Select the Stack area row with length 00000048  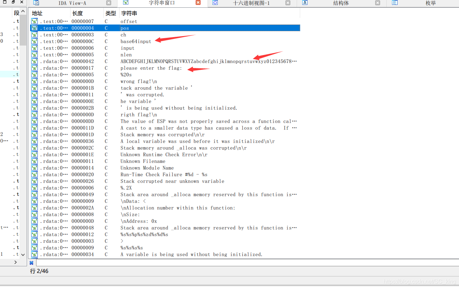click(165, 228)
